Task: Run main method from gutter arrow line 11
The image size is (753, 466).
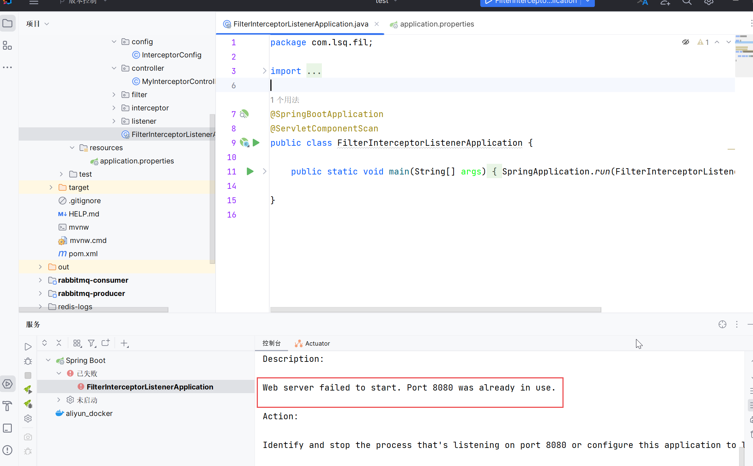Action: pos(250,171)
